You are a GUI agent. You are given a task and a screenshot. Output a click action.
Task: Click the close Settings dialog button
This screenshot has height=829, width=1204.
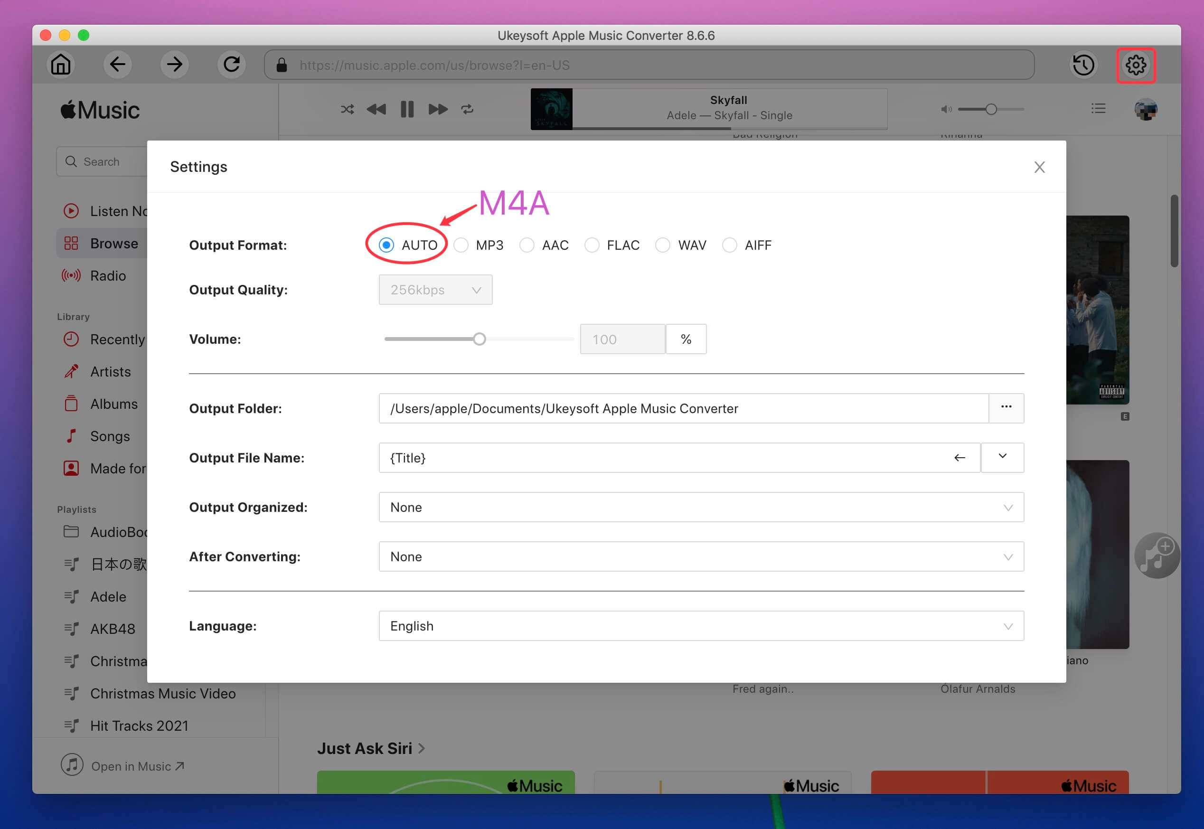1038,167
